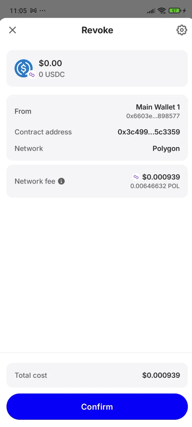Tap the network fee amount in POL

tap(155, 186)
